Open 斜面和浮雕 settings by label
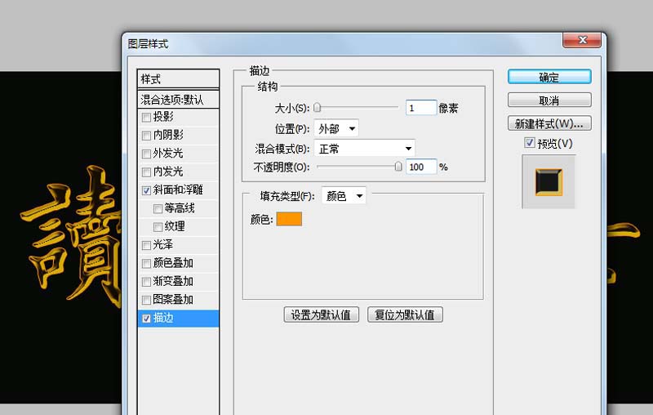653x415 pixels. click(178, 190)
